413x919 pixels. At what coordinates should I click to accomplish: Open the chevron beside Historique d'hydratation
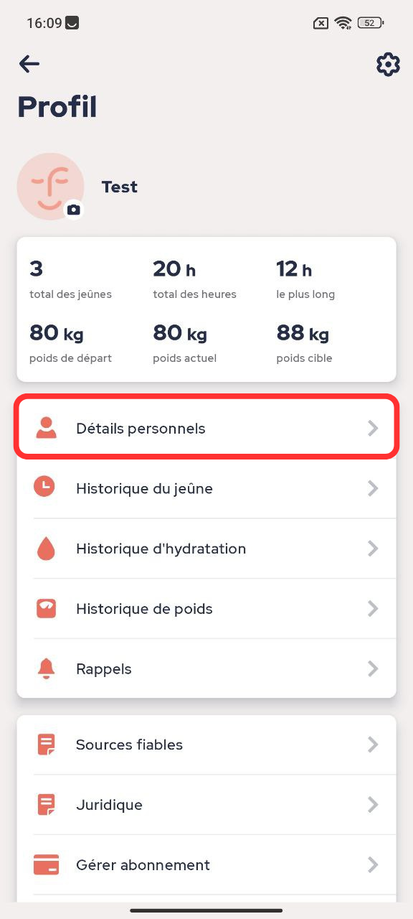point(373,549)
